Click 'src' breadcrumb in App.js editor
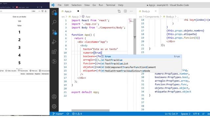The width and height of the screenshot is (210, 118). [x=63, y=17]
